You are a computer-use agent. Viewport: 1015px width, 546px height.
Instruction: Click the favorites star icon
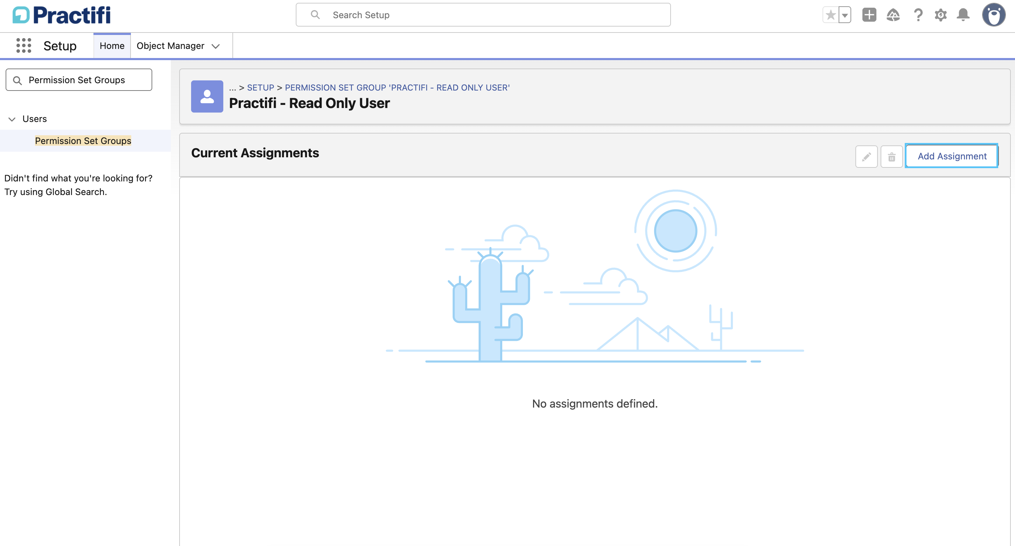(831, 15)
